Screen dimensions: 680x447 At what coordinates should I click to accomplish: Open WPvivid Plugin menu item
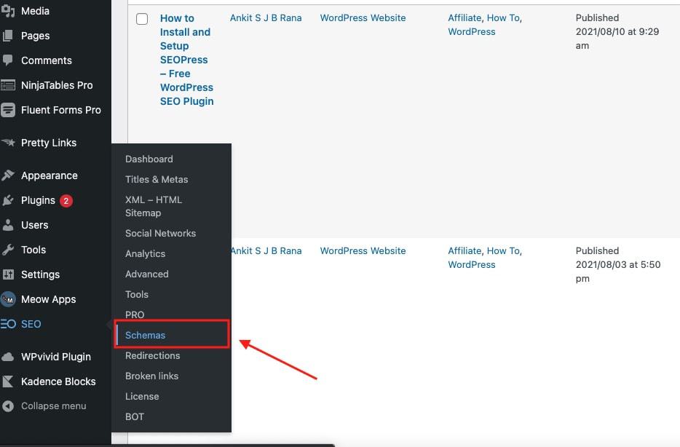(55, 357)
